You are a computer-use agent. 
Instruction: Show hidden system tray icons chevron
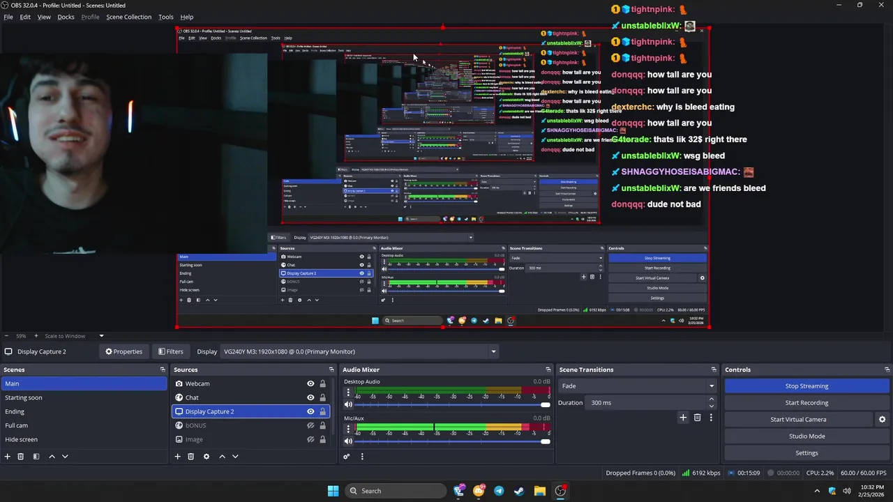pyautogui.click(x=817, y=491)
